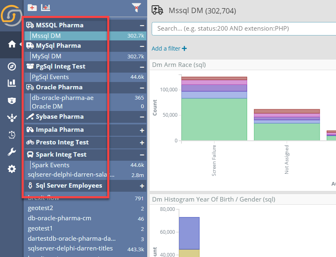
Task: Click the Dm Histogram Year Of Birth panel title
Action: coord(213,199)
